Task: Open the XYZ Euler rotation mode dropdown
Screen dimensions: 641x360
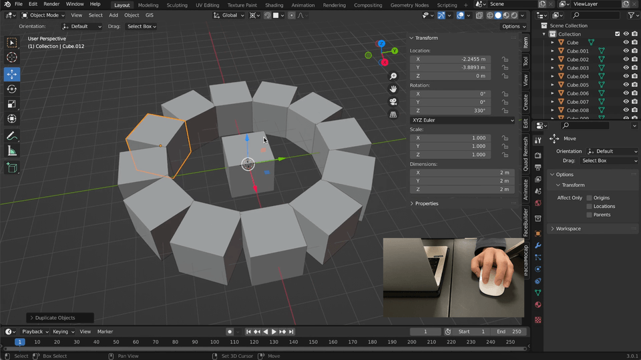Action: coord(462,120)
